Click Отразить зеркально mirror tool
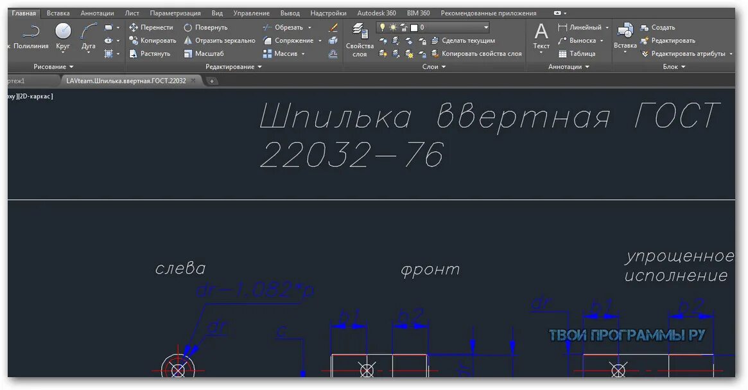 pos(220,40)
